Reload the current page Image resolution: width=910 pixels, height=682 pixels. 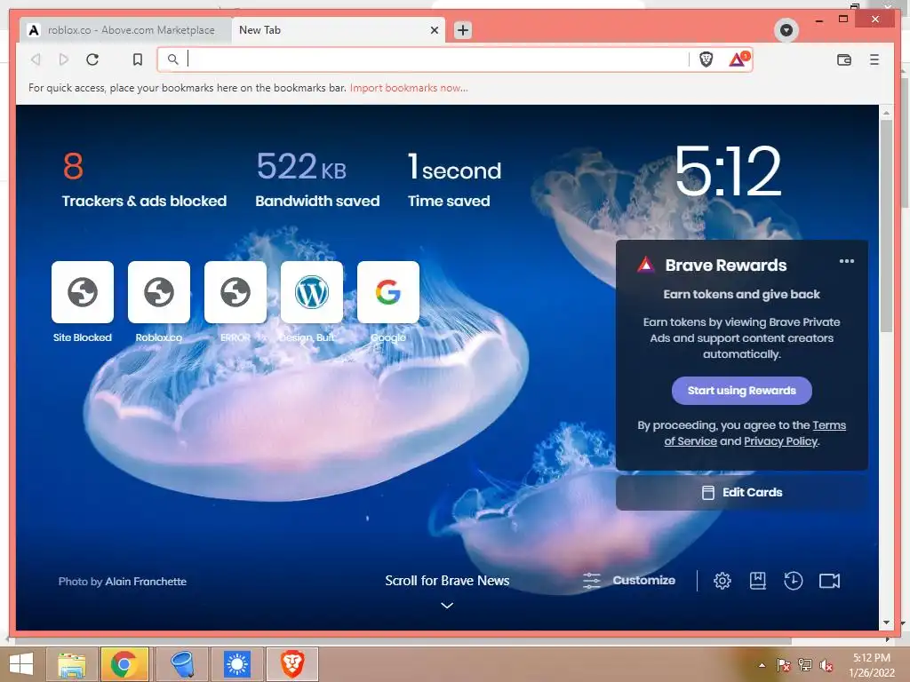(92, 59)
